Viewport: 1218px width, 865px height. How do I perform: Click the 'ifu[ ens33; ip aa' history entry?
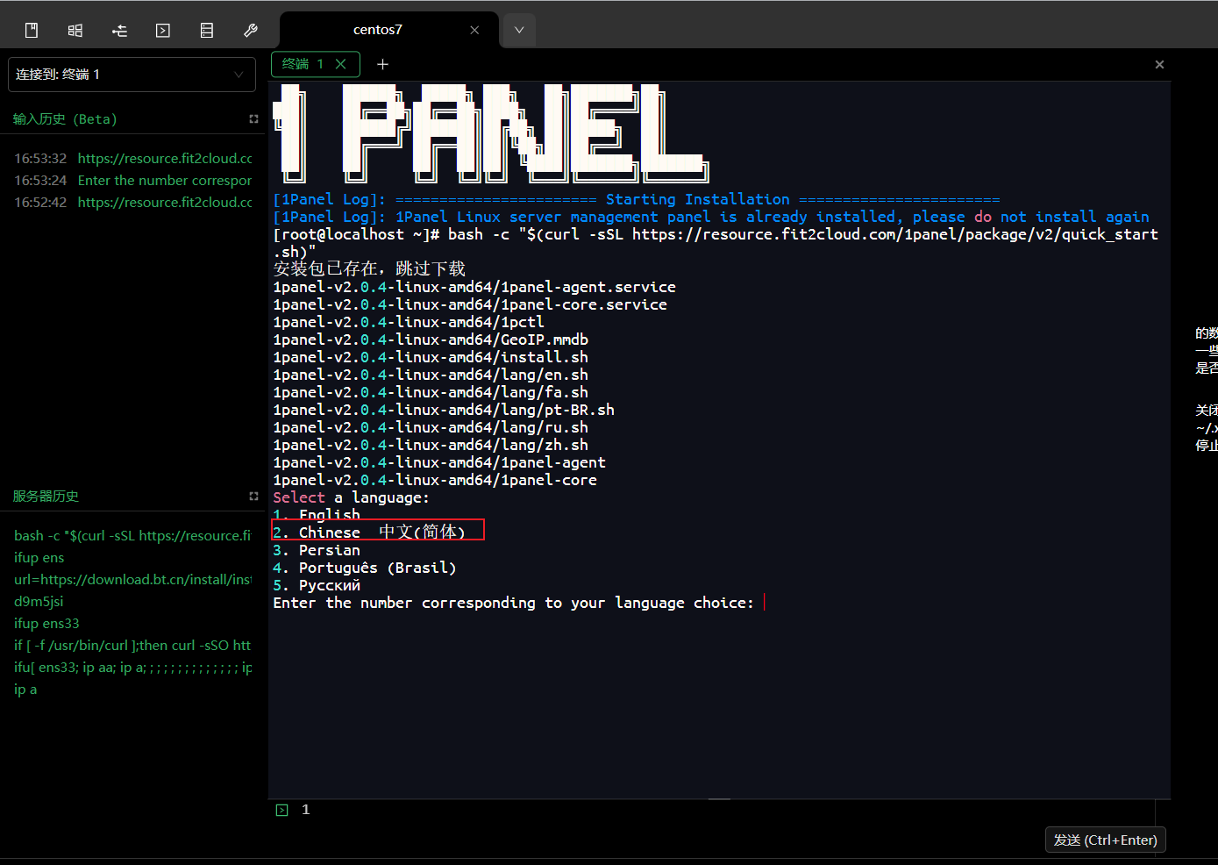click(x=132, y=668)
